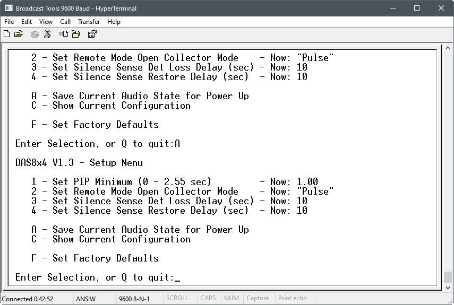The width and height of the screenshot is (454, 305).
Task: Open the Edit menu
Action: [x=27, y=22]
